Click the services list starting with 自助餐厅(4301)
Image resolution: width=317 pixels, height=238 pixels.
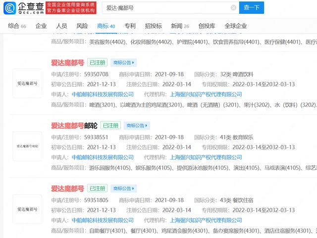tap(203, 231)
